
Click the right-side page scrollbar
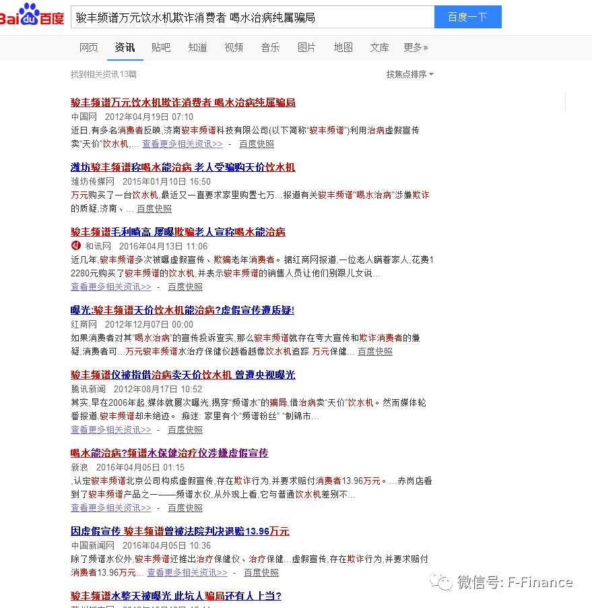coord(564,102)
